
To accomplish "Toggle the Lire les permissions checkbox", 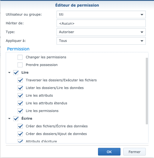I will (x=20, y=111).
